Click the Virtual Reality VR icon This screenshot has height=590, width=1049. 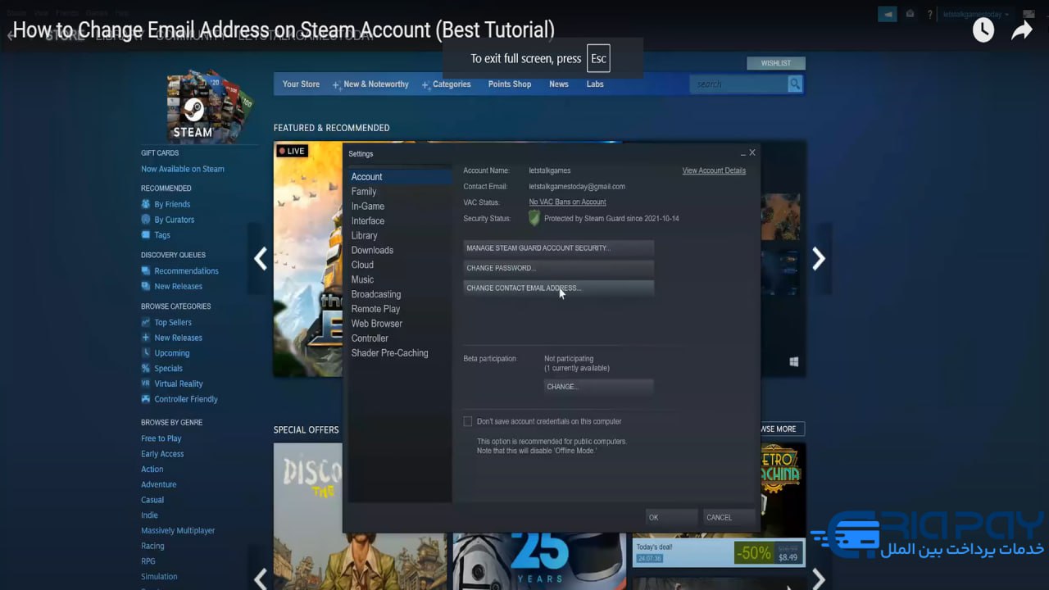tap(146, 383)
